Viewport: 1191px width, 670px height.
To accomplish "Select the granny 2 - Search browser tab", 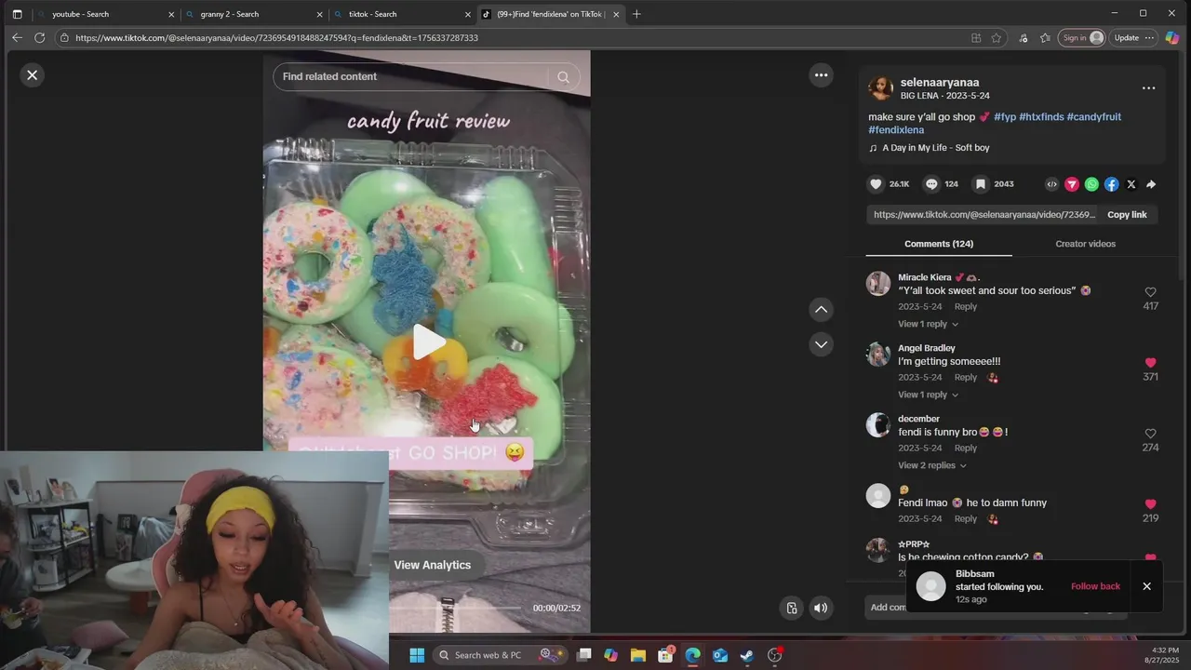I will [253, 14].
